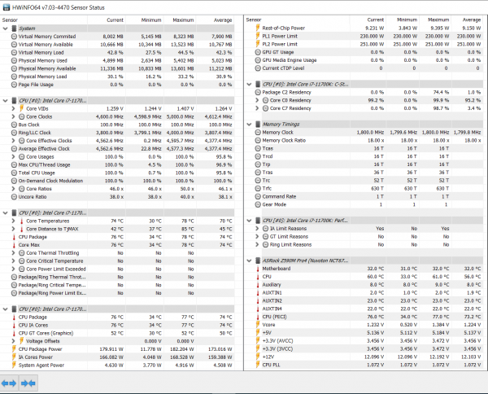Image resolution: width=488 pixels, height=394 pixels.
Task: Click the PL1 Power Limit lightning icon
Action: click(x=258, y=36)
